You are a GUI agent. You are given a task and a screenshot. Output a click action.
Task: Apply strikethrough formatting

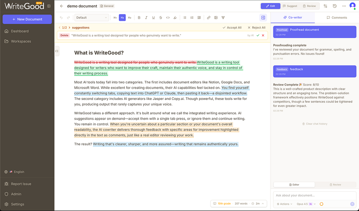[x=161, y=18]
